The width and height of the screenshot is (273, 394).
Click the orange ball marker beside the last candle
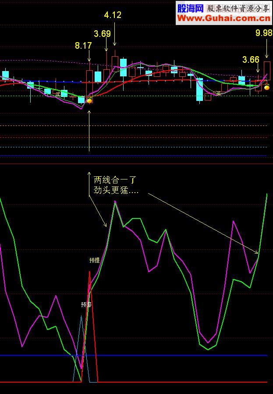[x=267, y=87]
